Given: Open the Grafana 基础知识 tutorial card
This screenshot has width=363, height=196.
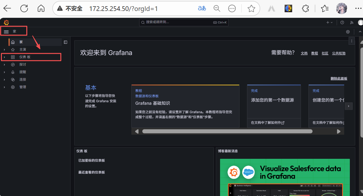Looking at the screenshot, I should click(185, 106).
